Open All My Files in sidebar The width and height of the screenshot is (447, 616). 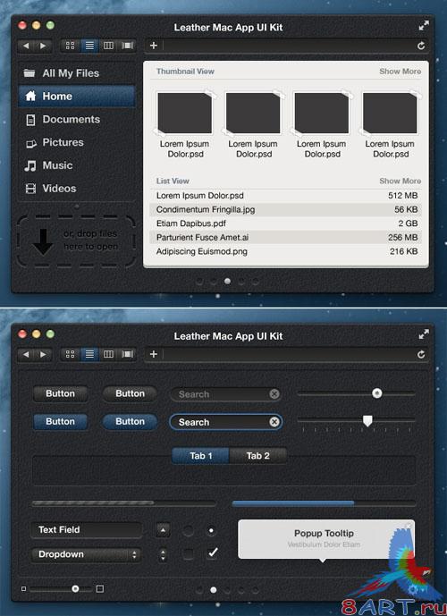point(77,73)
